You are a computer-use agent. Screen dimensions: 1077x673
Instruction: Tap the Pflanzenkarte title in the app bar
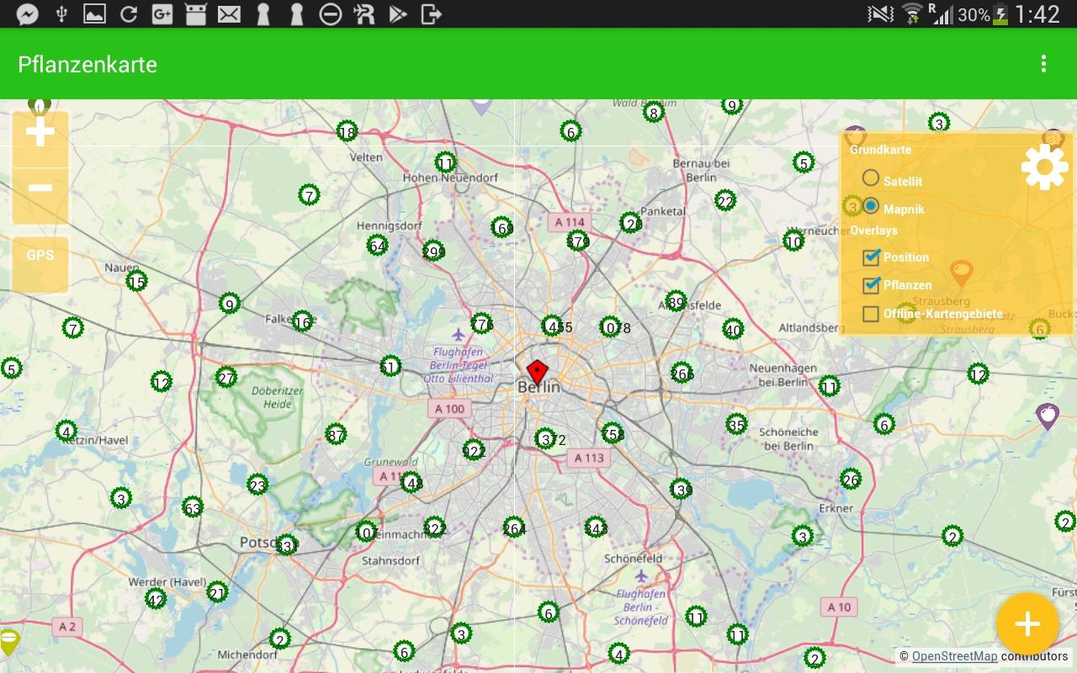click(x=88, y=65)
